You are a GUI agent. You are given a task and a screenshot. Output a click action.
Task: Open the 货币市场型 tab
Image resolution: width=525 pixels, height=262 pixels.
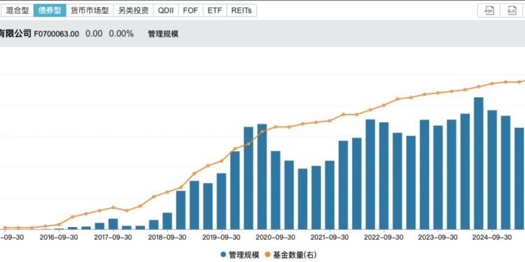[90, 10]
